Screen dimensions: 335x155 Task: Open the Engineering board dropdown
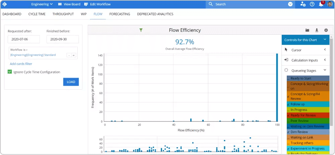(x=42, y=4)
